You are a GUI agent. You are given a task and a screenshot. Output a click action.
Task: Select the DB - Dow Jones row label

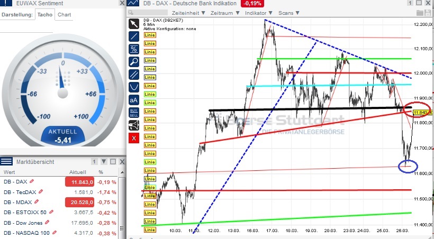pos(23,223)
